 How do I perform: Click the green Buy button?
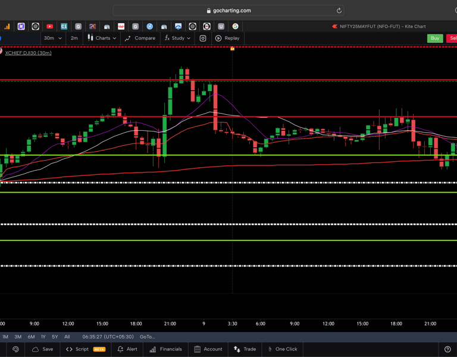point(435,38)
